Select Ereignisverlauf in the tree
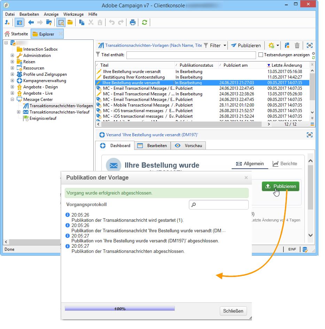The width and height of the screenshot is (325, 329). 43,118
